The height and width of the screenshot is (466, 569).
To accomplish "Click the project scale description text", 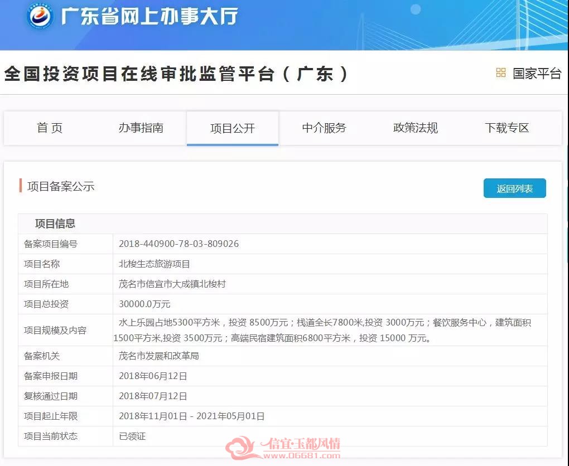I will pyautogui.click(x=322, y=330).
